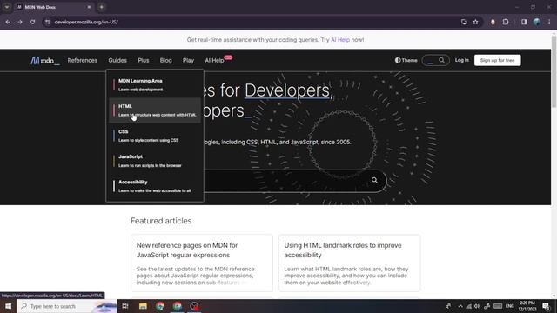
Task: Click the browser back arrow
Action: point(8,22)
